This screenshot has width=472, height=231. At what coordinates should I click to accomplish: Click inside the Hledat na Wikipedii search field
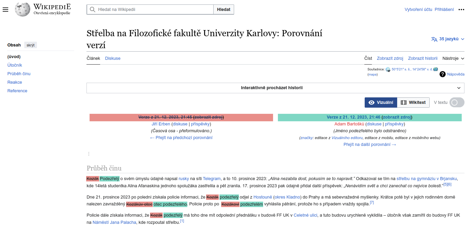[x=150, y=9]
